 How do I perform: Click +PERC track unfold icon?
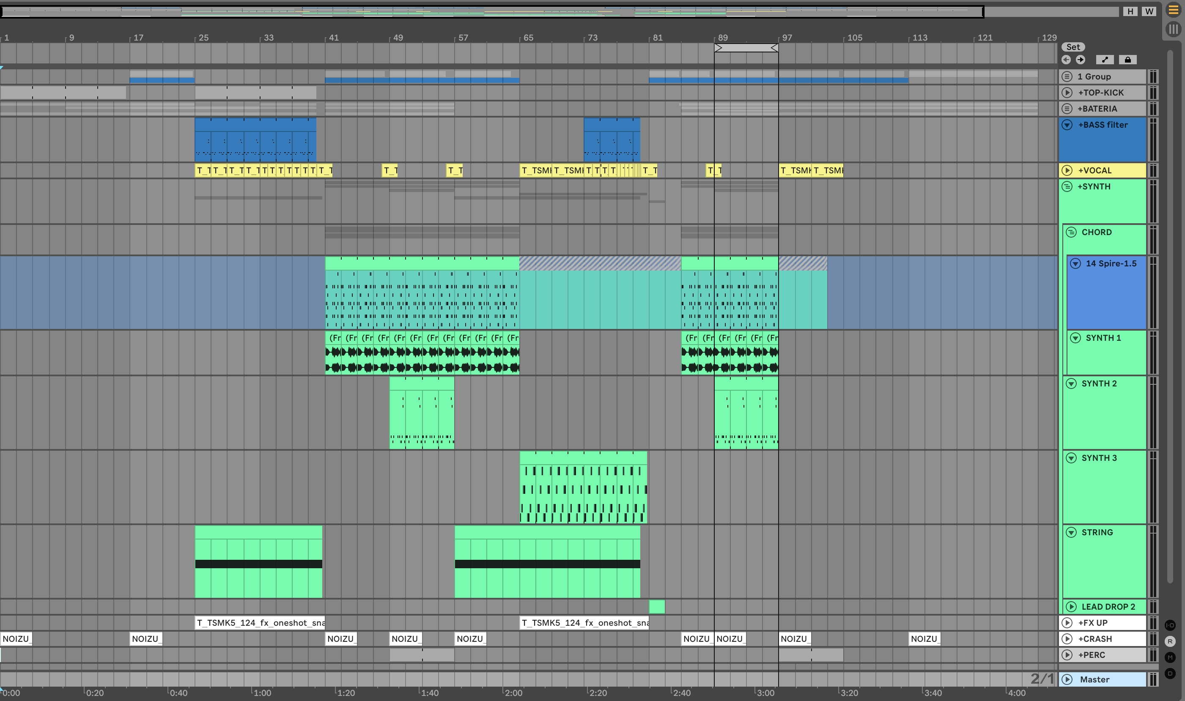[x=1067, y=655]
